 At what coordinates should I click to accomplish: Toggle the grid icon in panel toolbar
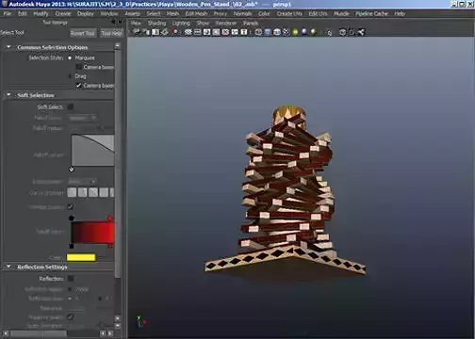tap(188, 32)
